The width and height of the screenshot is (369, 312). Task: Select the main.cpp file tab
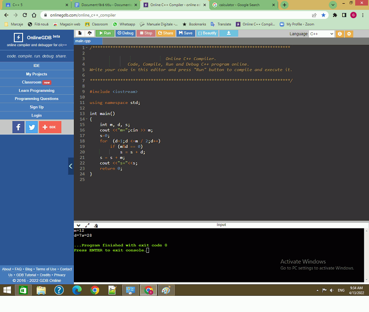point(83,41)
